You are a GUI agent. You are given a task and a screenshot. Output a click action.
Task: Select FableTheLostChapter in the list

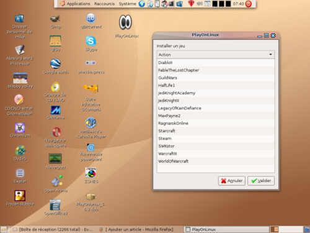216,70
